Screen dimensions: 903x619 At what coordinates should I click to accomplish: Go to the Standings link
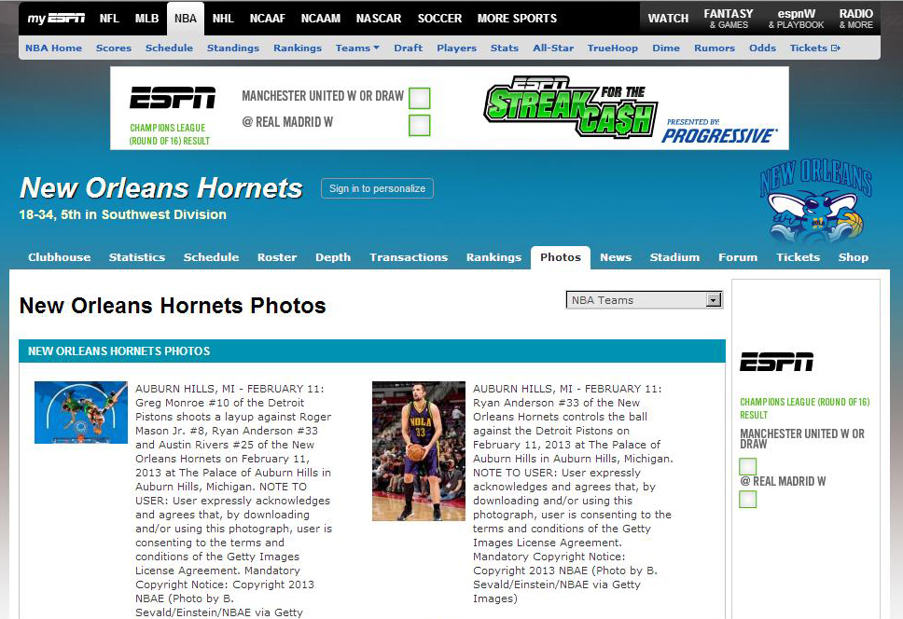233,48
